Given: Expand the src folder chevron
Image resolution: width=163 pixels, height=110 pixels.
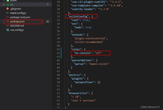Looking at the screenshot, I should (4, 5).
